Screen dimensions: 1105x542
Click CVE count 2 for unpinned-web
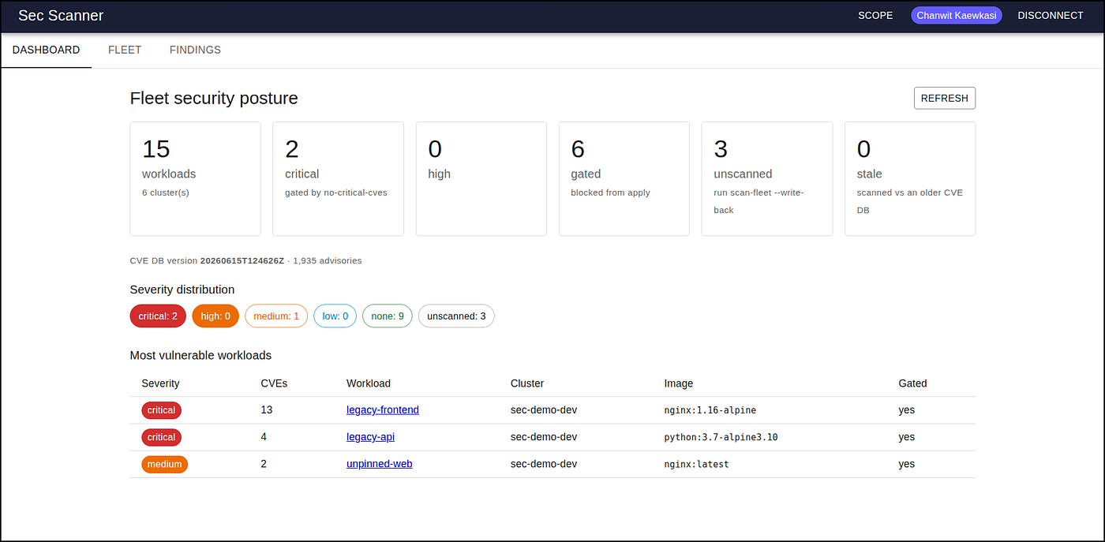(264, 464)
